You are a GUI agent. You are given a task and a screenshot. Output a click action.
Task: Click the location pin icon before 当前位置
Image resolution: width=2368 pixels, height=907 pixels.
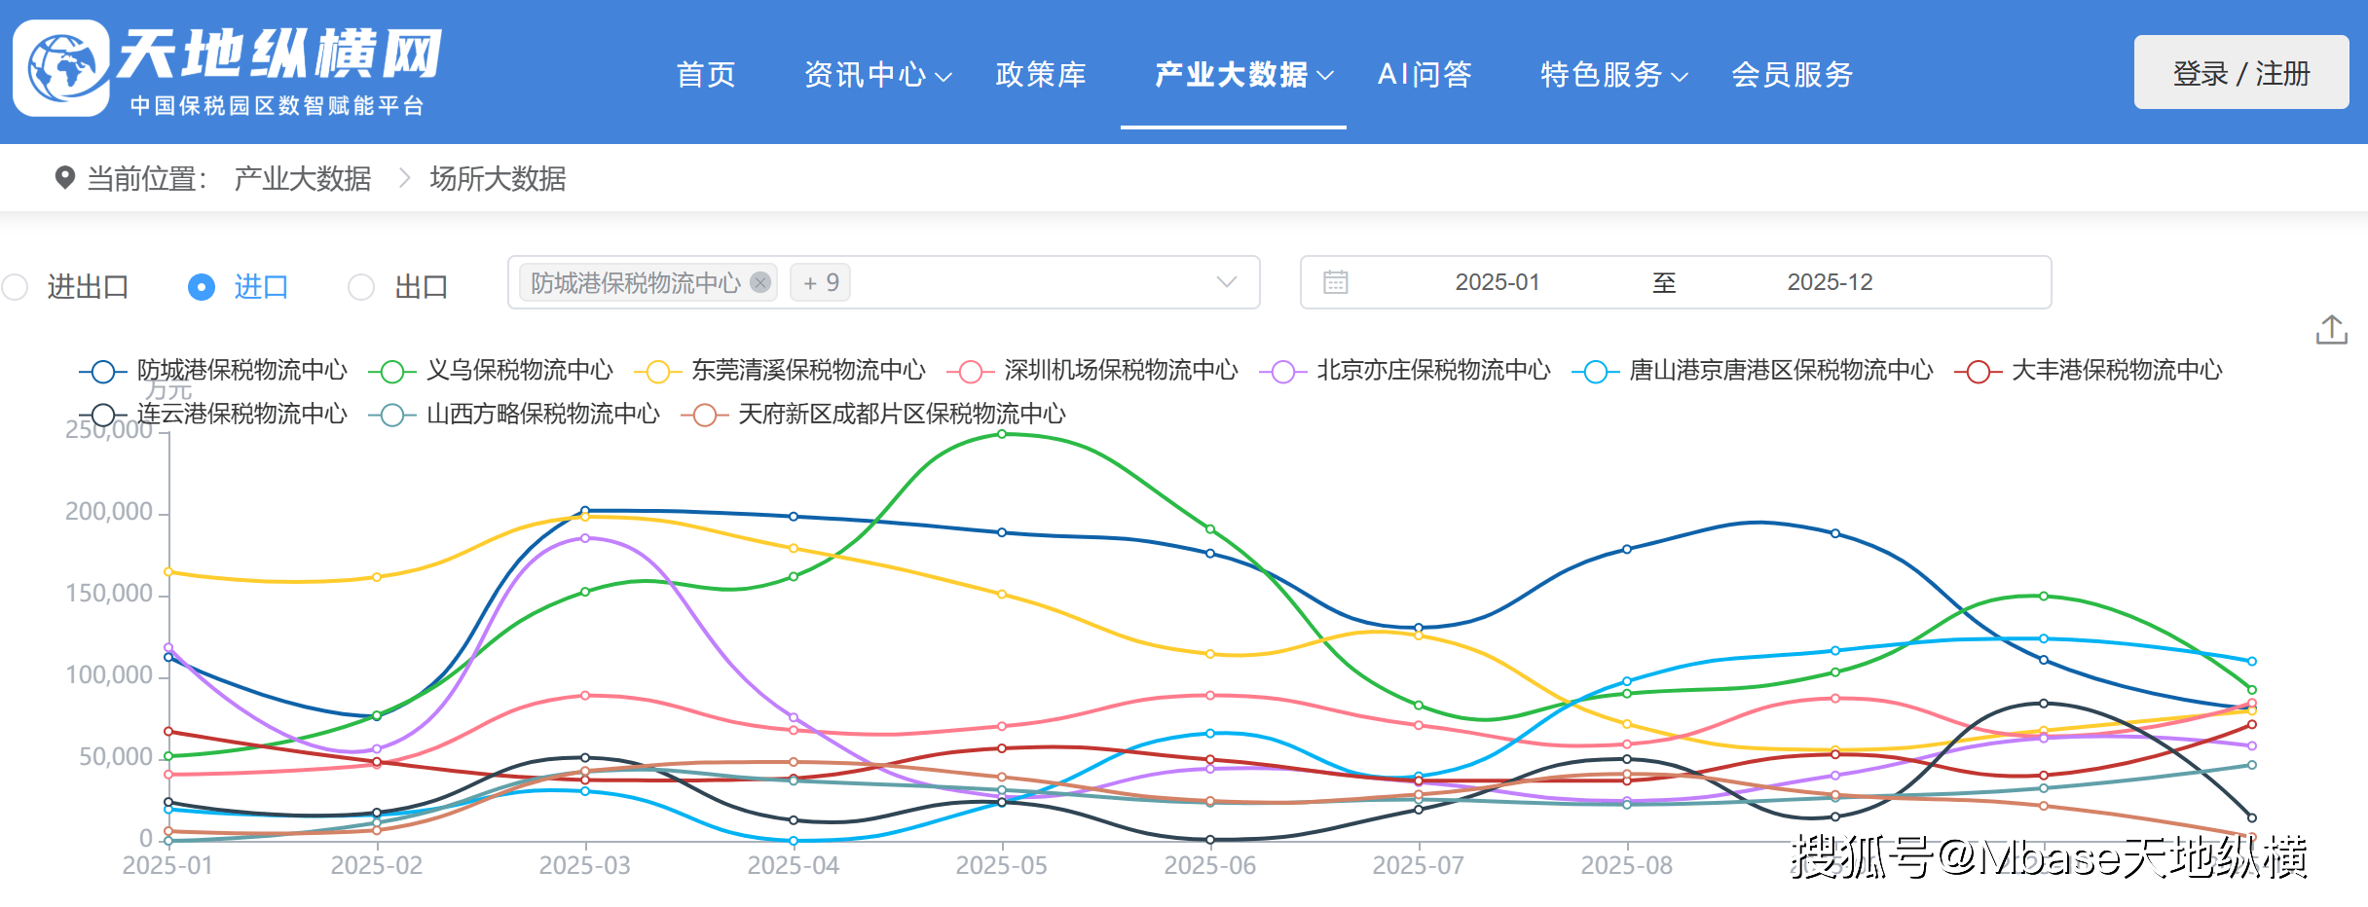point(64,178)
